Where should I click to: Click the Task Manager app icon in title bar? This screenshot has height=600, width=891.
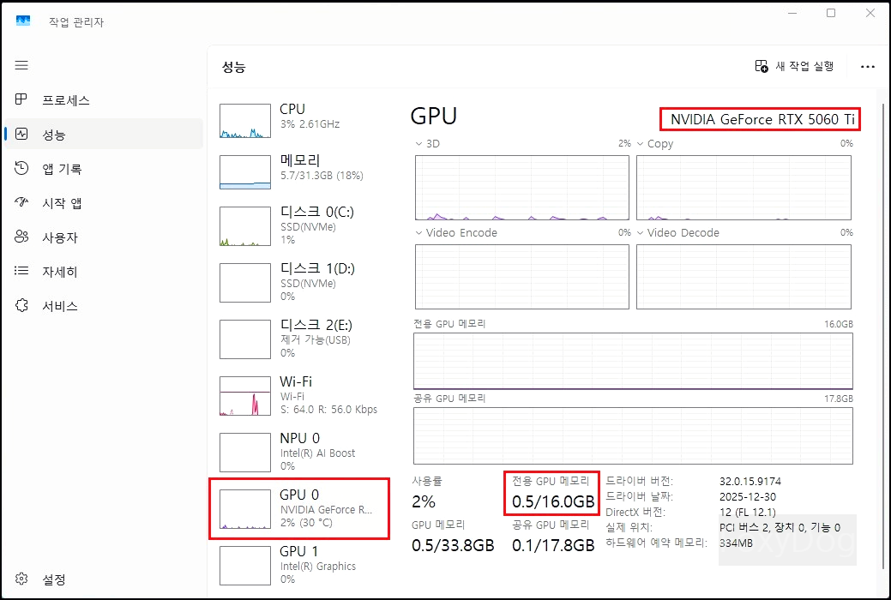pyautogui.click(x=23, y=21)
